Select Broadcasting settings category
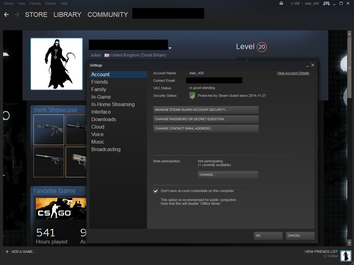The image size is (354, 265). pos(118,150)
